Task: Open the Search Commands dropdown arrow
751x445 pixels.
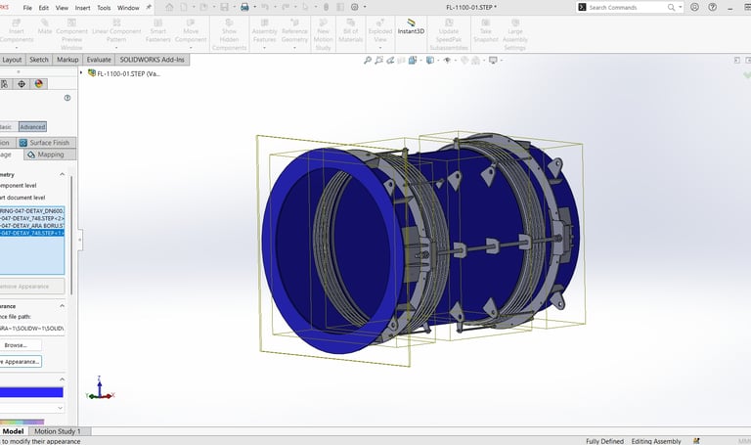Action: pos(681,7)
